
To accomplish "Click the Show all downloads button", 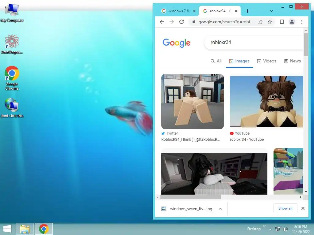I will (285, 208).
